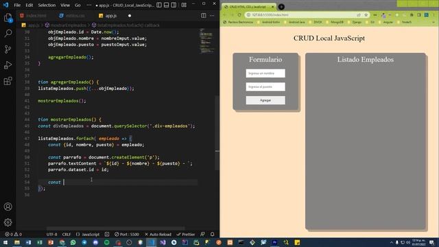This screenshot has height=247, width=439.
Task: Open the Accounts menu icon
Action: tap(8, 207)
